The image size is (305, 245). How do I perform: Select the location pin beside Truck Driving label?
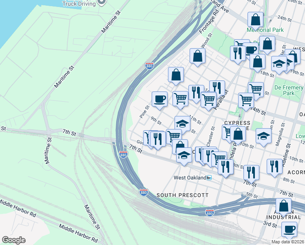102,2
